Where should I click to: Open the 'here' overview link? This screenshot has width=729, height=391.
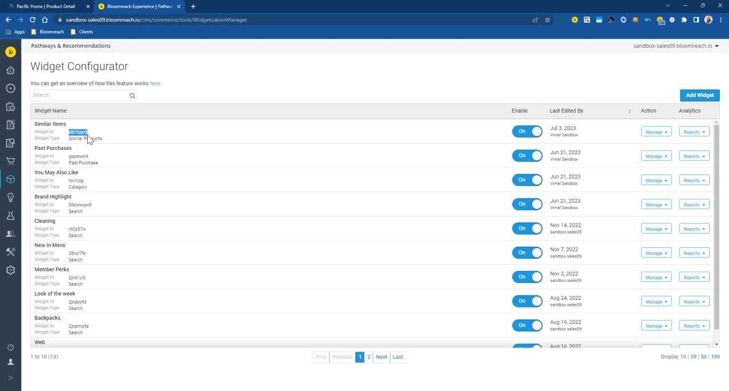[155, 84]
